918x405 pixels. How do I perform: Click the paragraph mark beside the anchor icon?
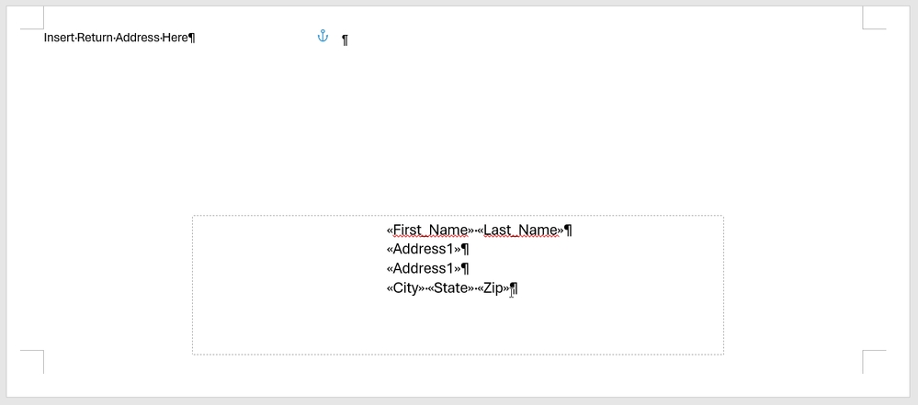[346, 39]
